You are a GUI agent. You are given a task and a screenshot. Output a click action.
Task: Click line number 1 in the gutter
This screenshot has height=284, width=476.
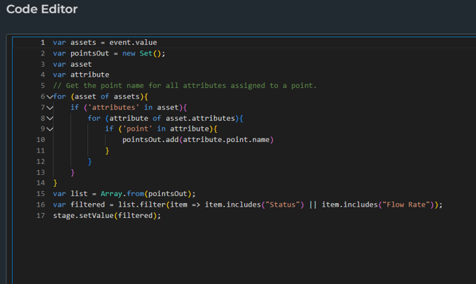click(x=42, y=43)
